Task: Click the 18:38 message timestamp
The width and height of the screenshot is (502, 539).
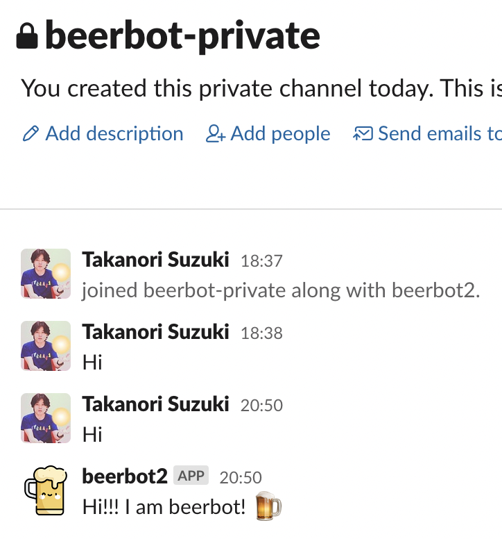Action: [261, 333]
